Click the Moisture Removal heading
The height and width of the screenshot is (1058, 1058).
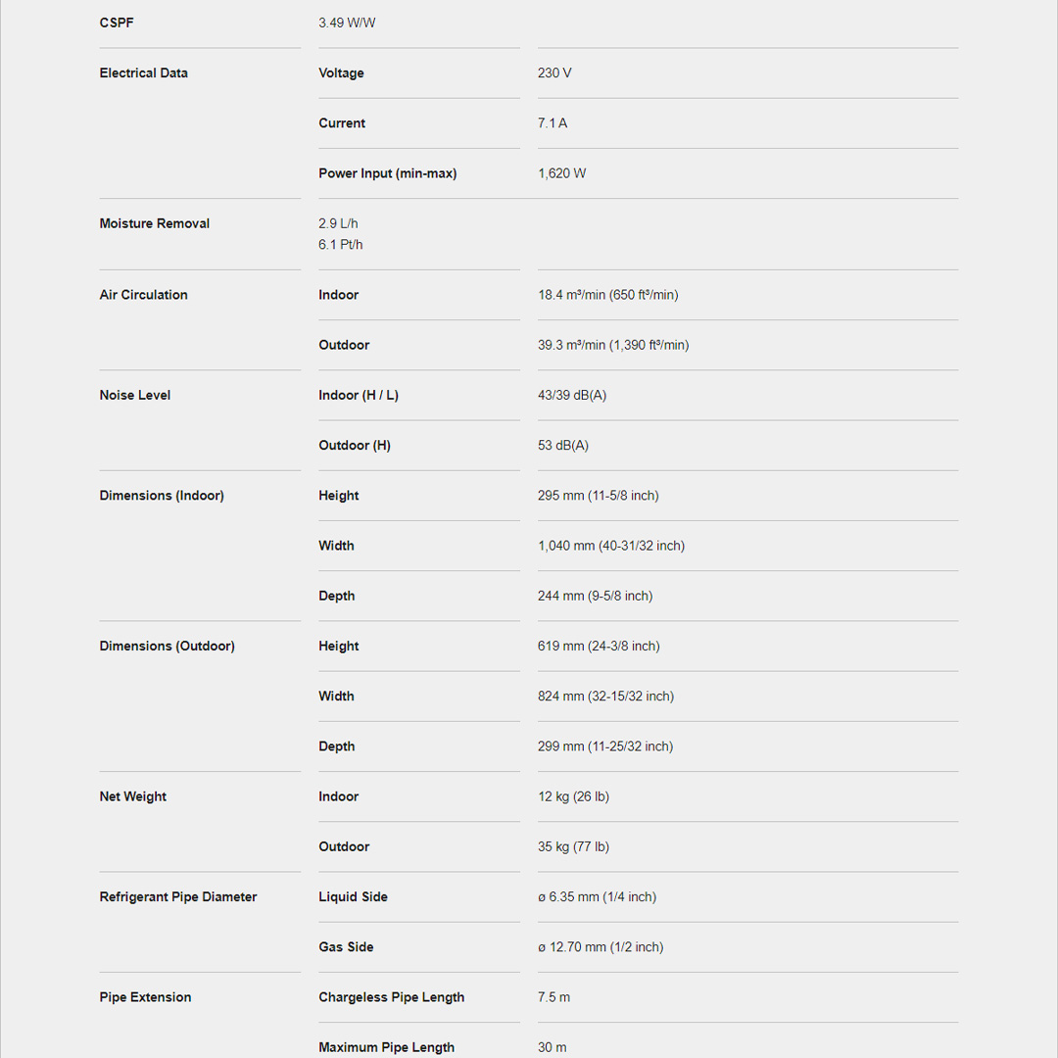[x=154, y=223]
